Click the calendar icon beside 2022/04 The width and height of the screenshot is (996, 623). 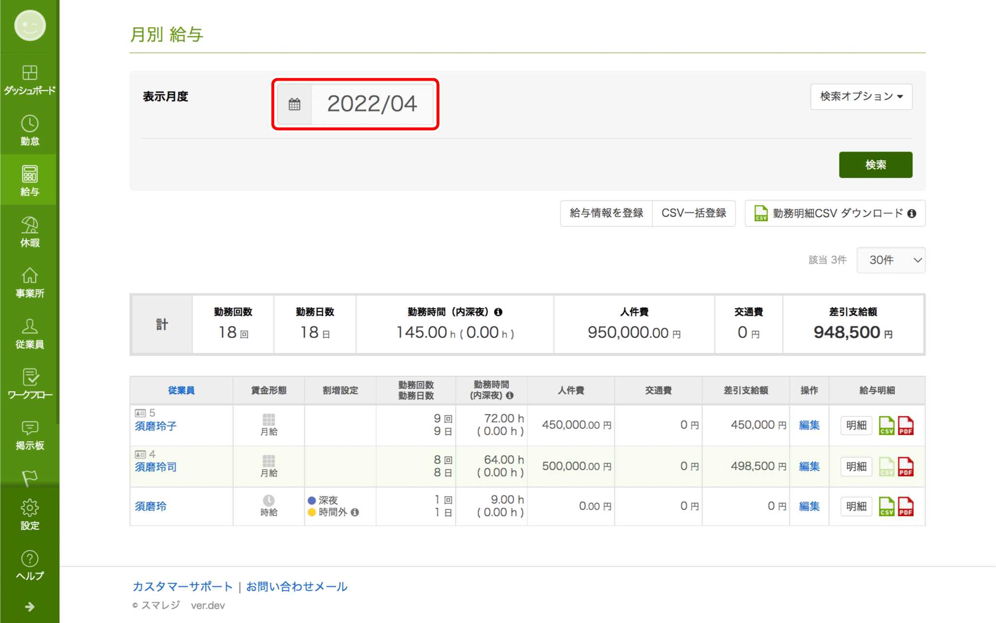[294, 104]
